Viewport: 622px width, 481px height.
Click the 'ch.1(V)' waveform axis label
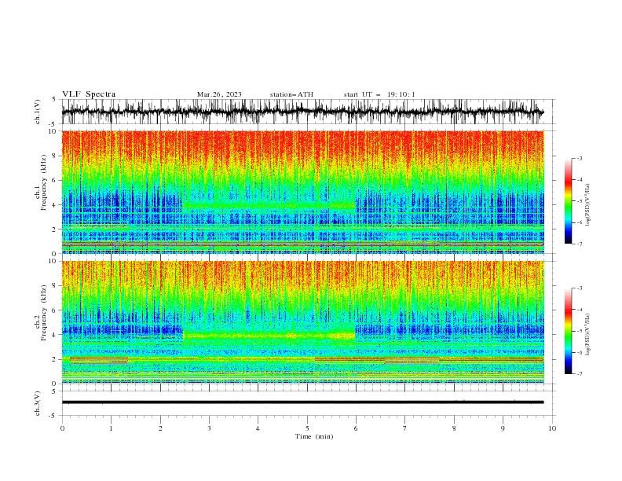[x=38, y=112]
